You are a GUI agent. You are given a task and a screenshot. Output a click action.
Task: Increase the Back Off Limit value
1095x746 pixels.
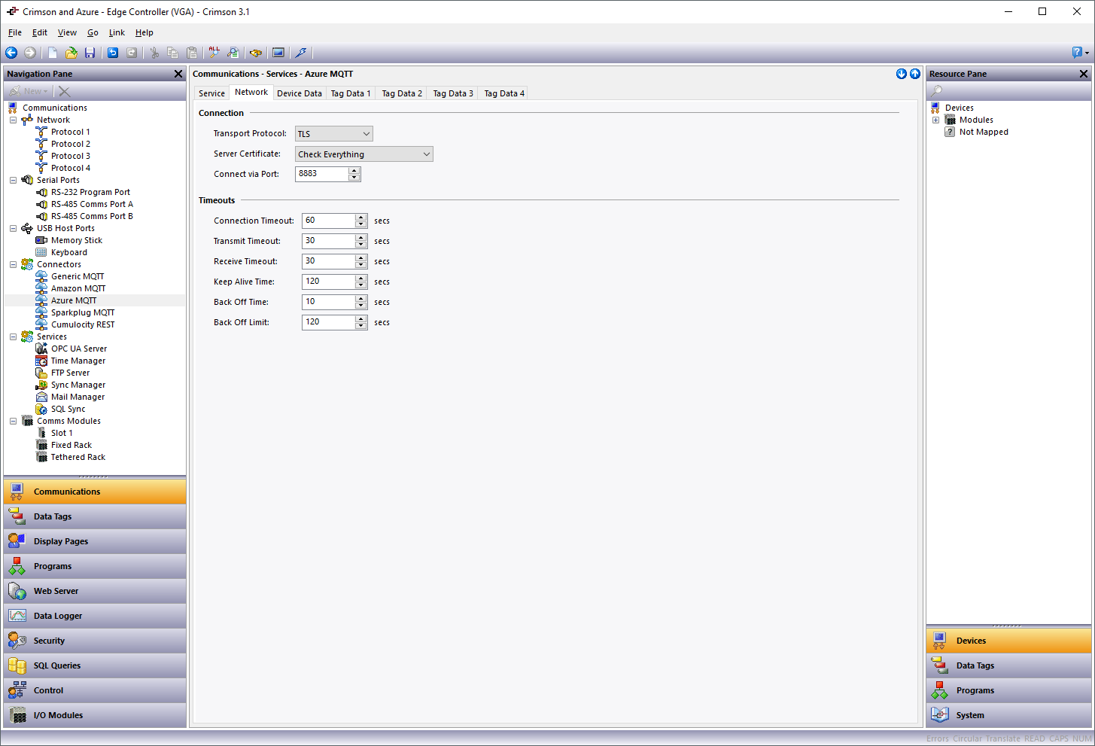pos(361,318)
